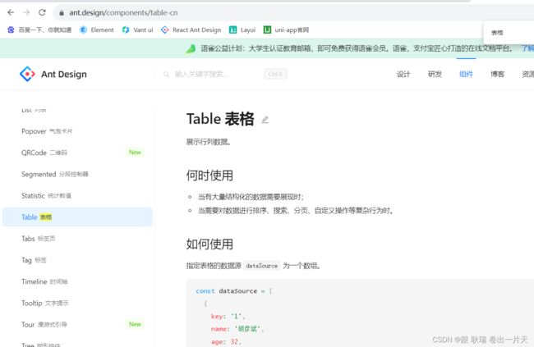This screenshot has height=347, width=534.
Task: Select Tabs in the sidebar
Action: tap(77, 239)
